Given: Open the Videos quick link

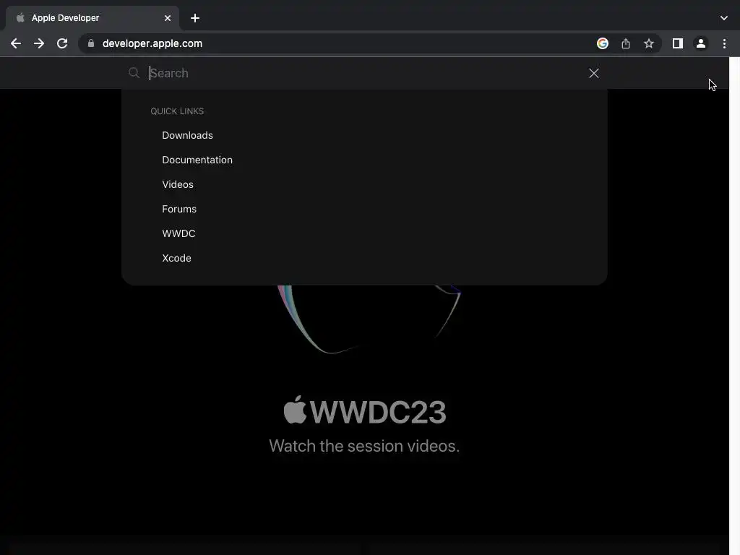Looking at the screenshot, I should click(x=178, y=184).
